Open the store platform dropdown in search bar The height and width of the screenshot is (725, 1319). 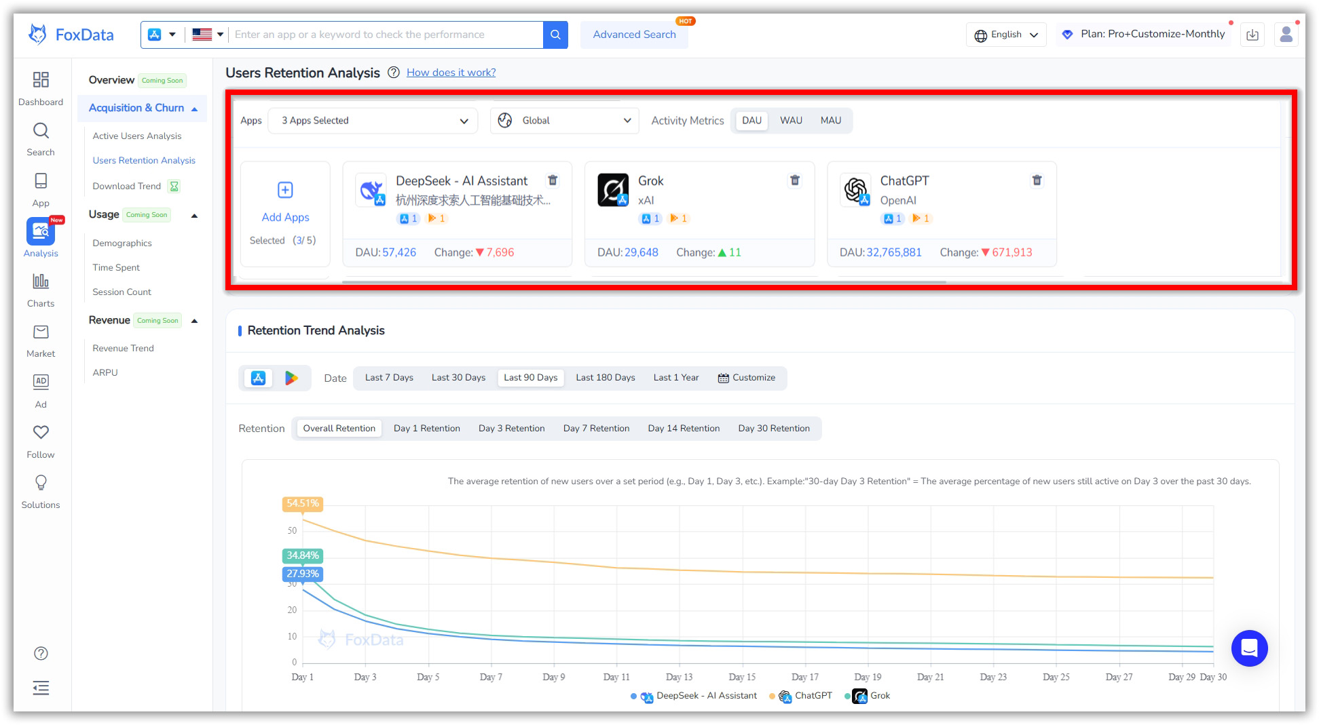pyautogui.click(x=162, y=35)
